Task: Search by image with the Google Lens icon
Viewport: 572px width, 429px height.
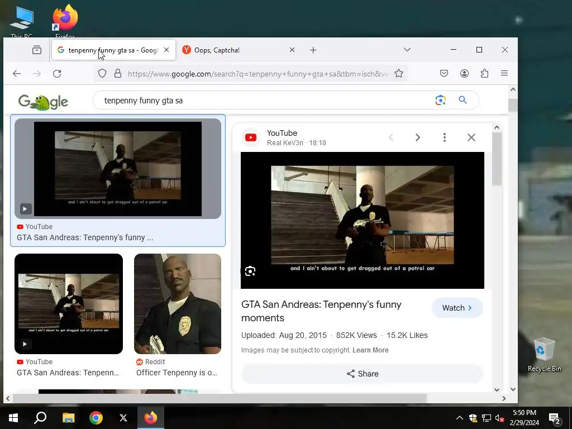Action: pos(441,100)
